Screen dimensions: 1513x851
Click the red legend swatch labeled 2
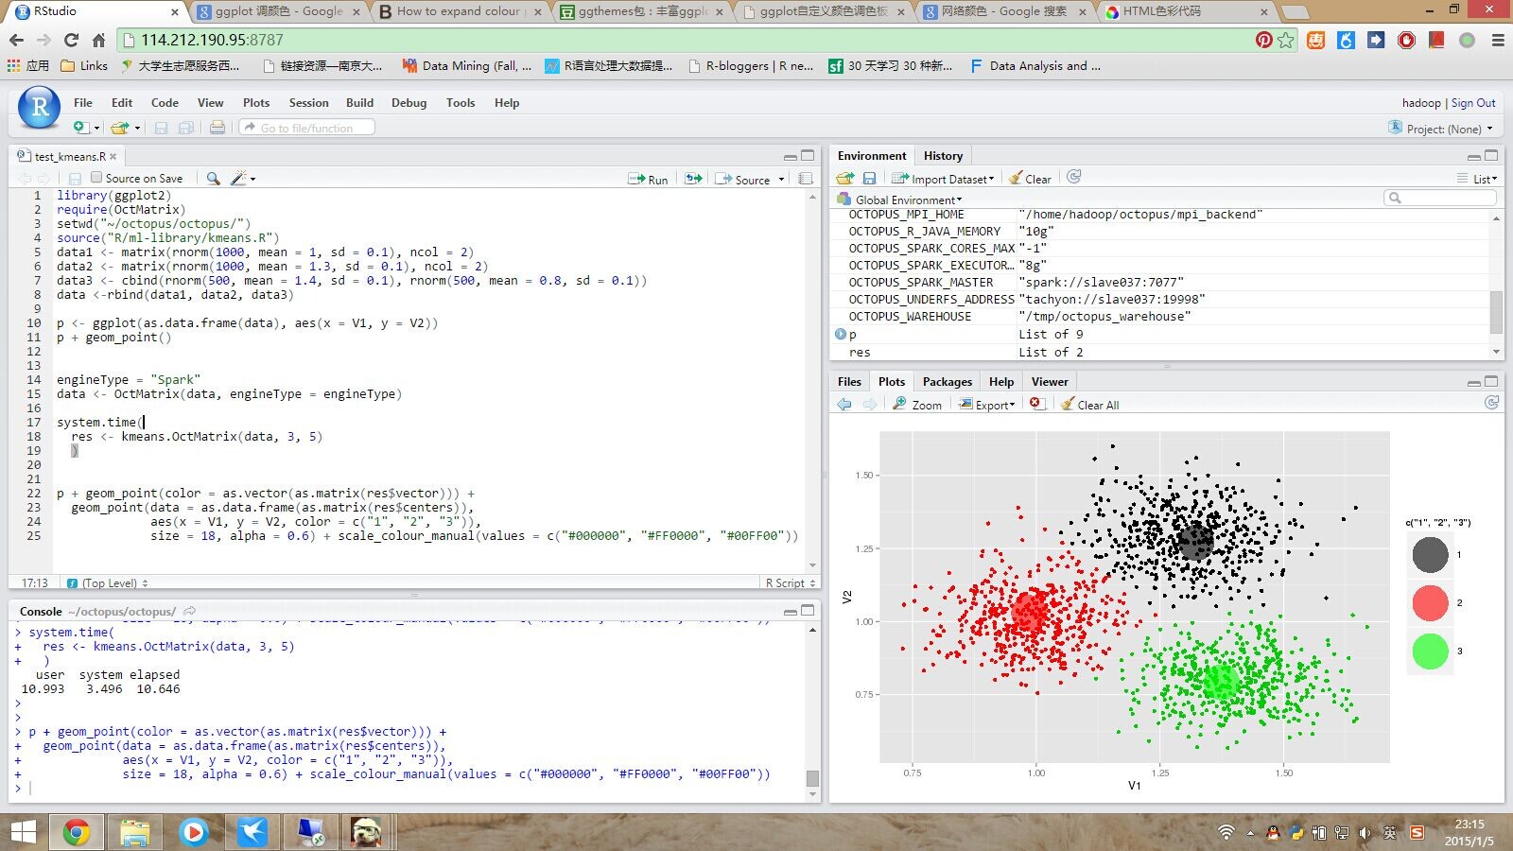(1430, 603)
